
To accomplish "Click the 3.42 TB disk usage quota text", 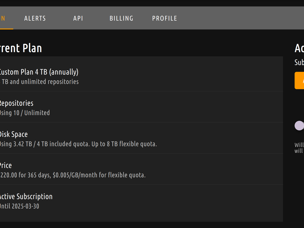I will click(78, 144).
